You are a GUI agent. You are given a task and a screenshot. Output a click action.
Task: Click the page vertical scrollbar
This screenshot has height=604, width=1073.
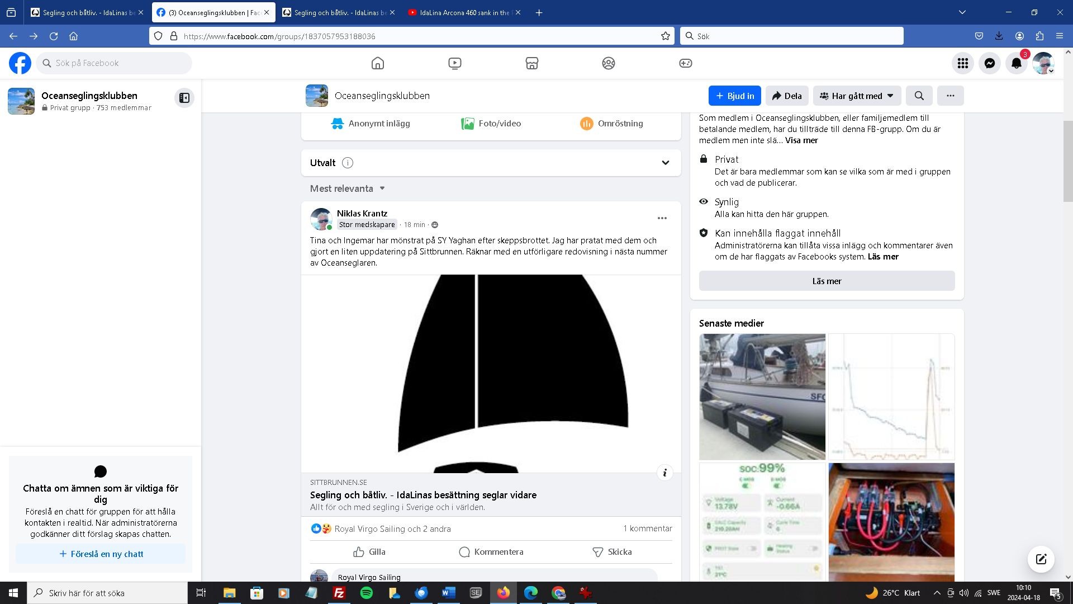pos(1067,162)
